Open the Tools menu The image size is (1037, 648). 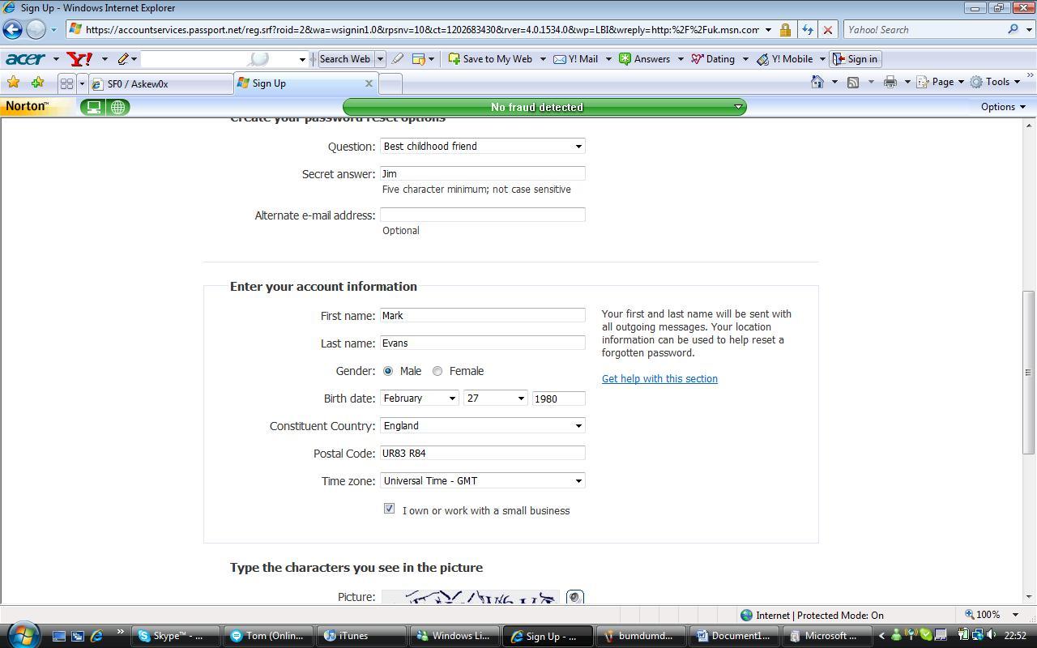pos(996,82)
